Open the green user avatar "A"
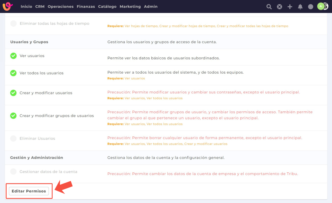 [321, 6]
